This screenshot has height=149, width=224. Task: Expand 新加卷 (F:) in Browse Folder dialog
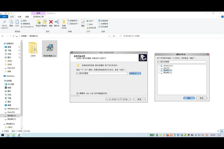159,73
